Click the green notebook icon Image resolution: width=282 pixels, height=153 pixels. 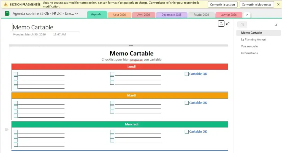[x=7, y=13]
